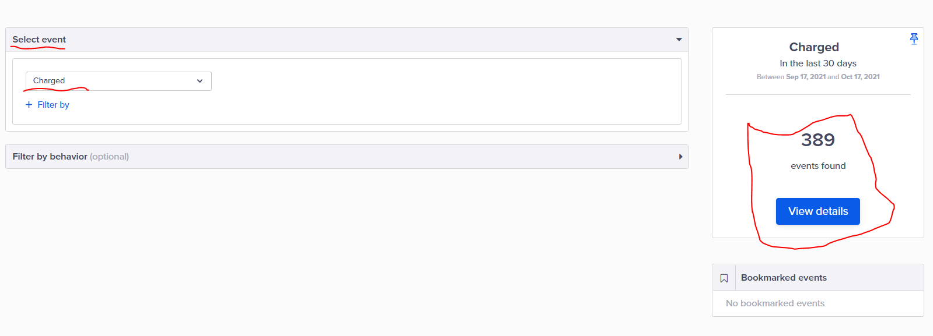
Task: Click the Bookmarked events header label
Action: pyautogui.click(x=784, y=278)
